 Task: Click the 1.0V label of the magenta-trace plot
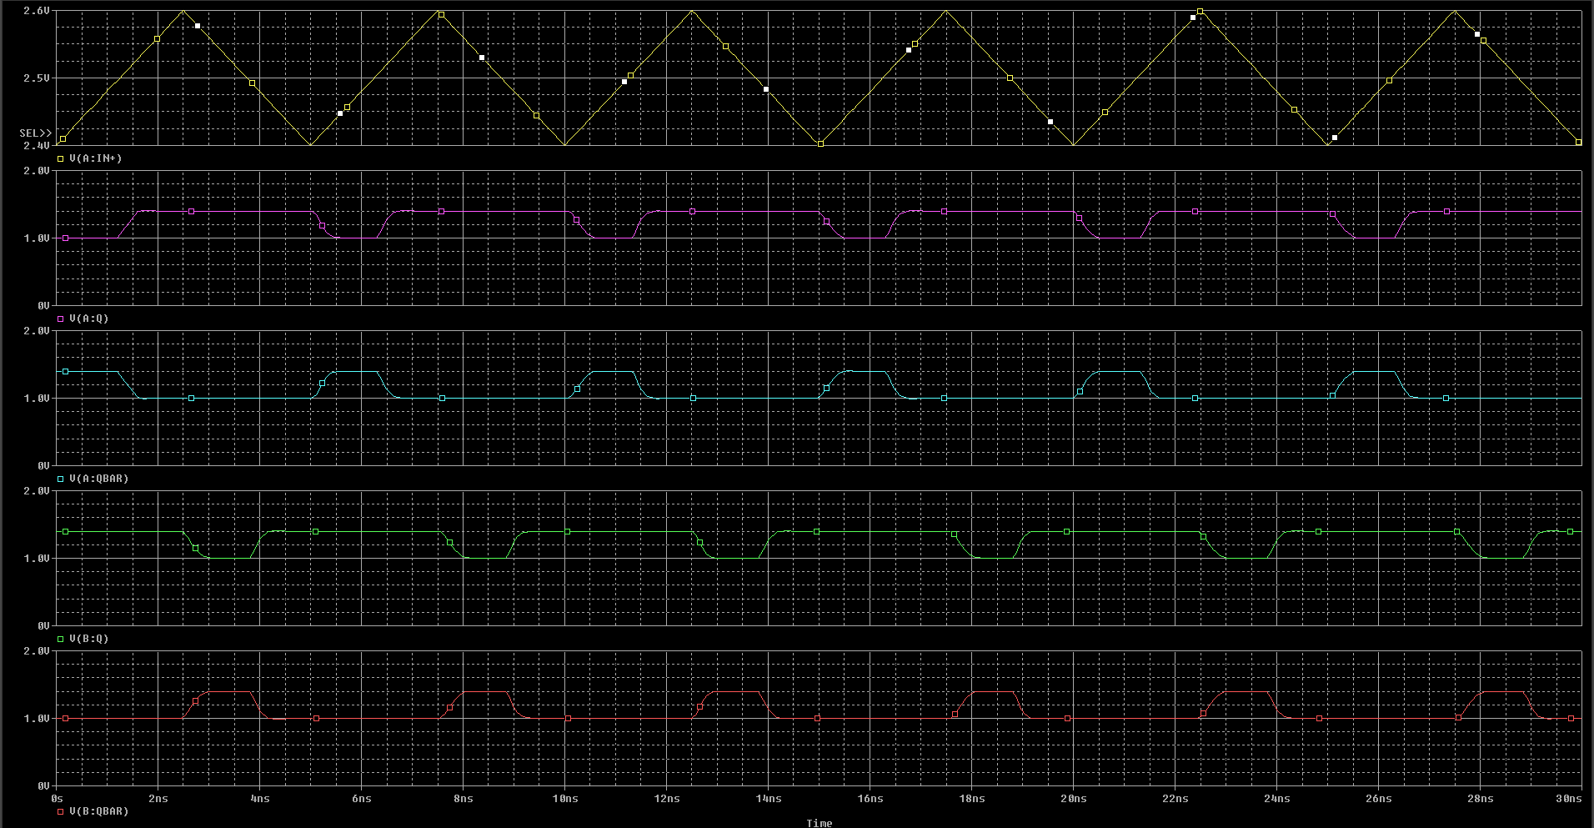pos(37,238)
